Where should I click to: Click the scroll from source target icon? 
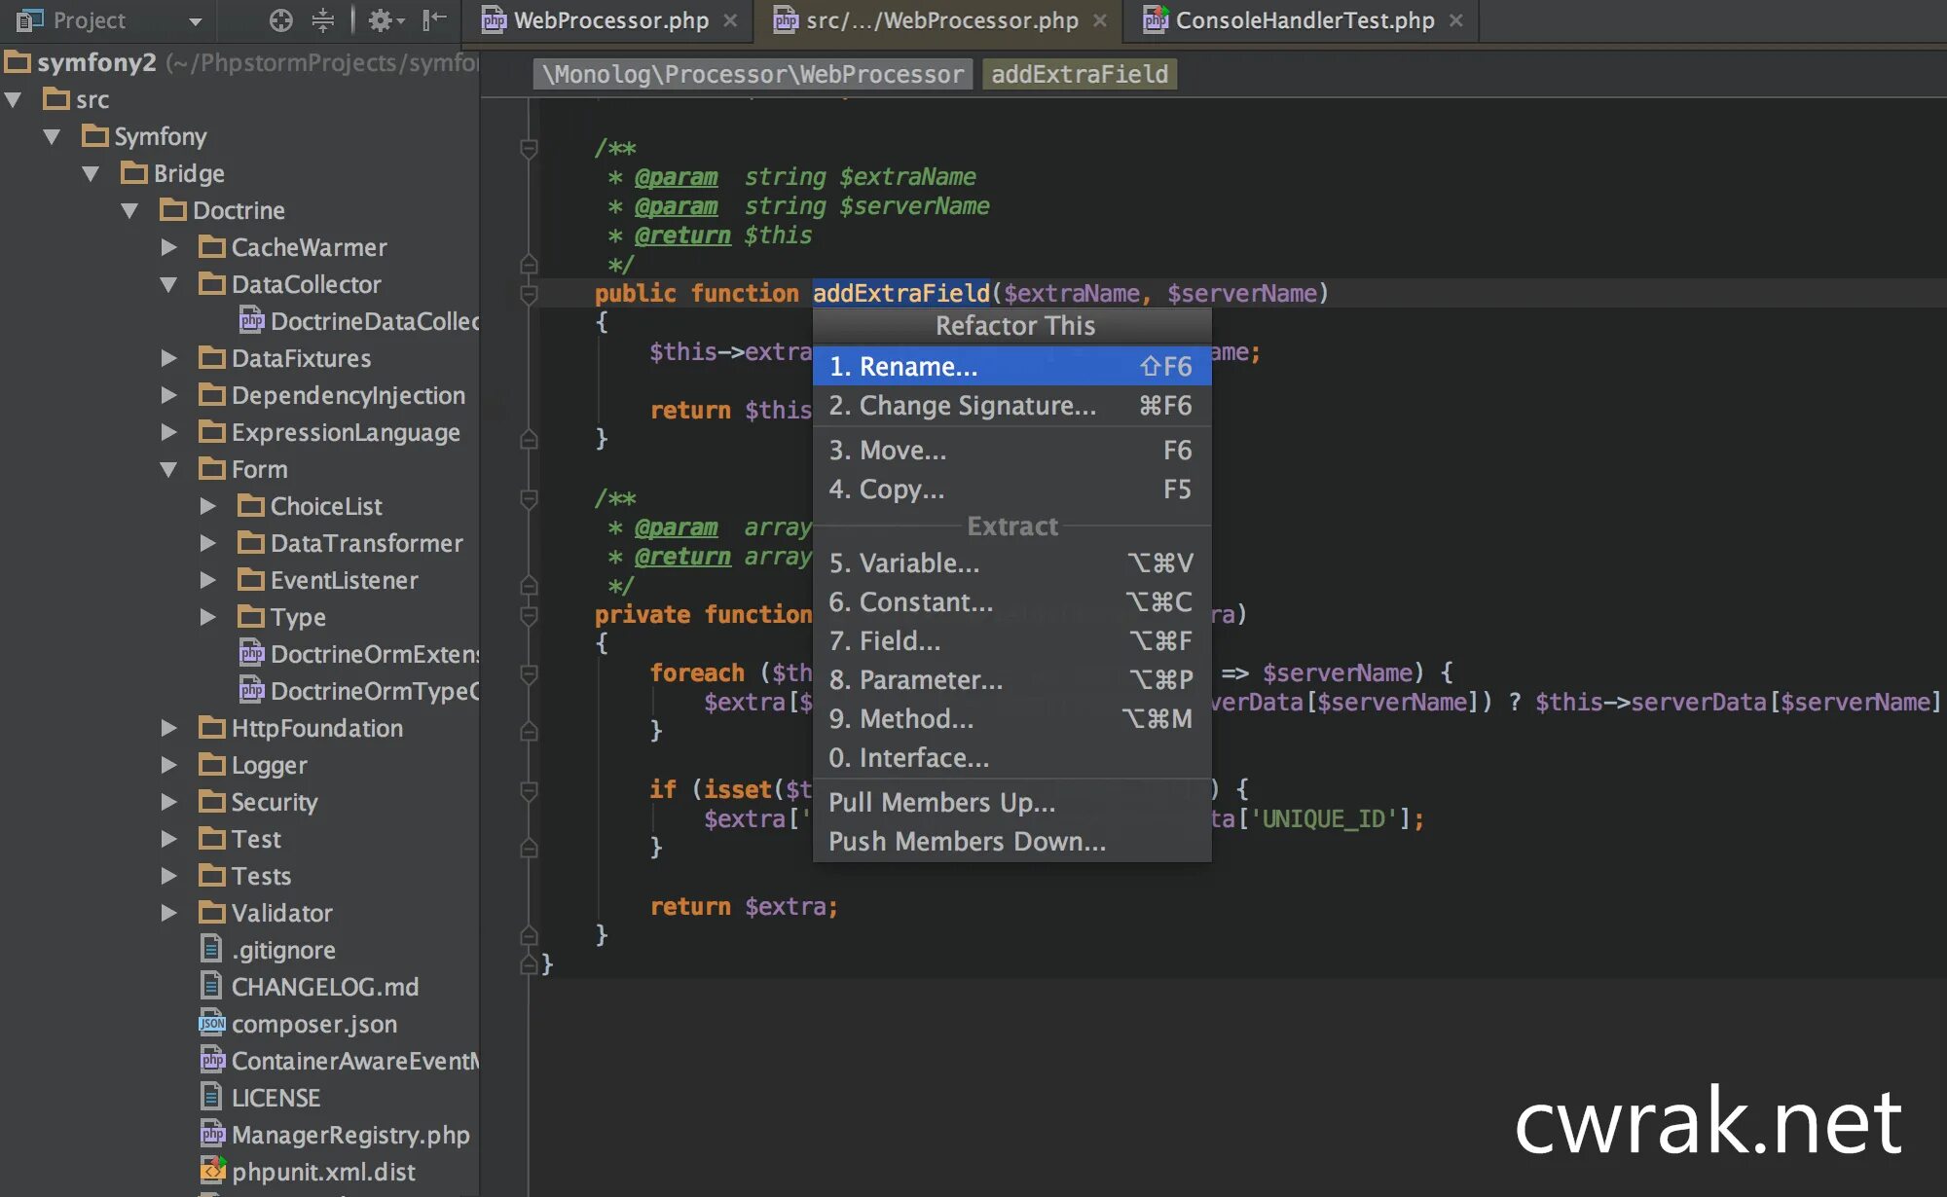click(x=280, y=20)
